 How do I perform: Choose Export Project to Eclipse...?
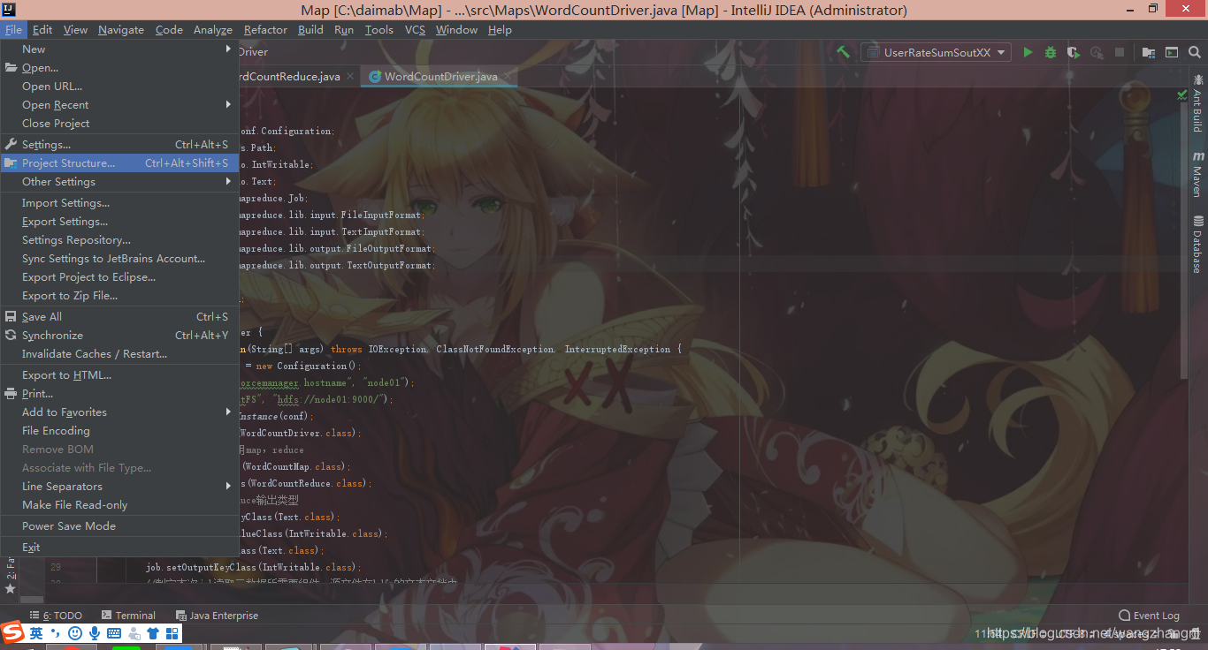(119, 277)
